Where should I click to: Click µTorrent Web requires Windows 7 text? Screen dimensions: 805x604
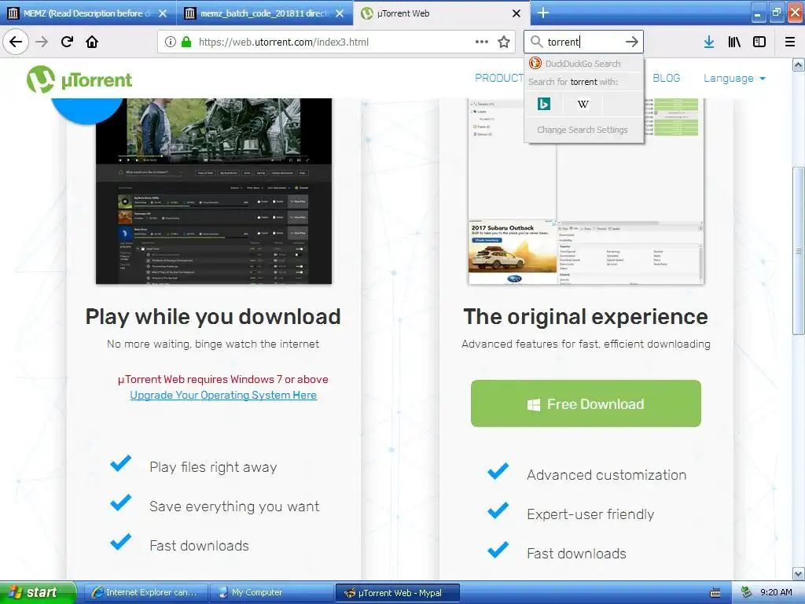[222, 379]
